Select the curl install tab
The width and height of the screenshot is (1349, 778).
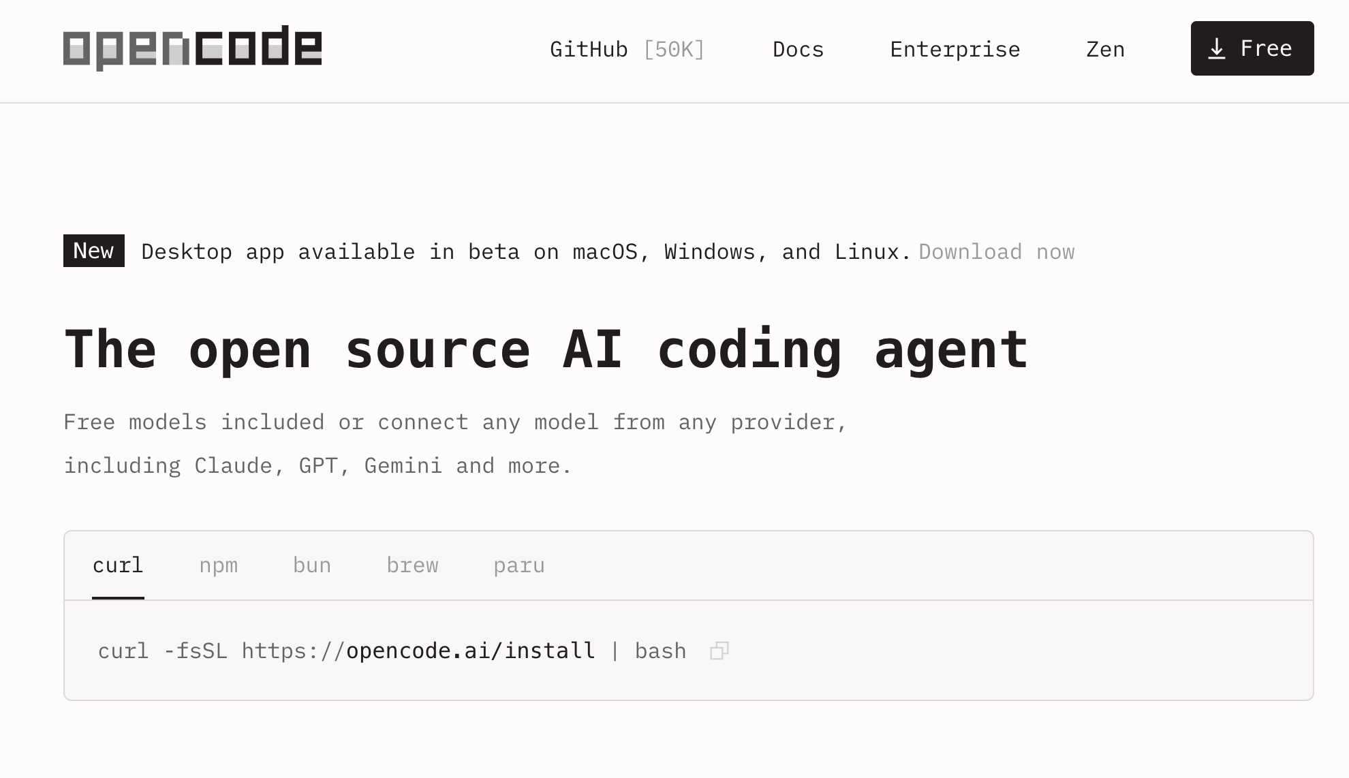pyautogui.click(x=118, y=565)
